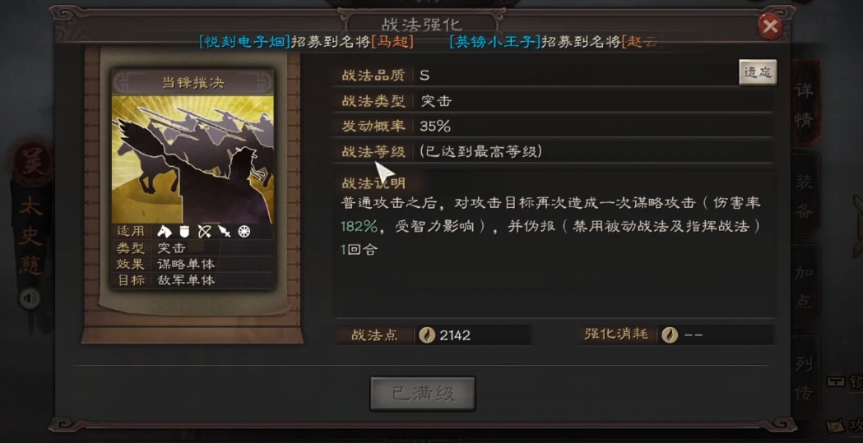Click the 战法点 feather coin icon
Viewport: 863px width, 443px height.
[x=427, y=335]
